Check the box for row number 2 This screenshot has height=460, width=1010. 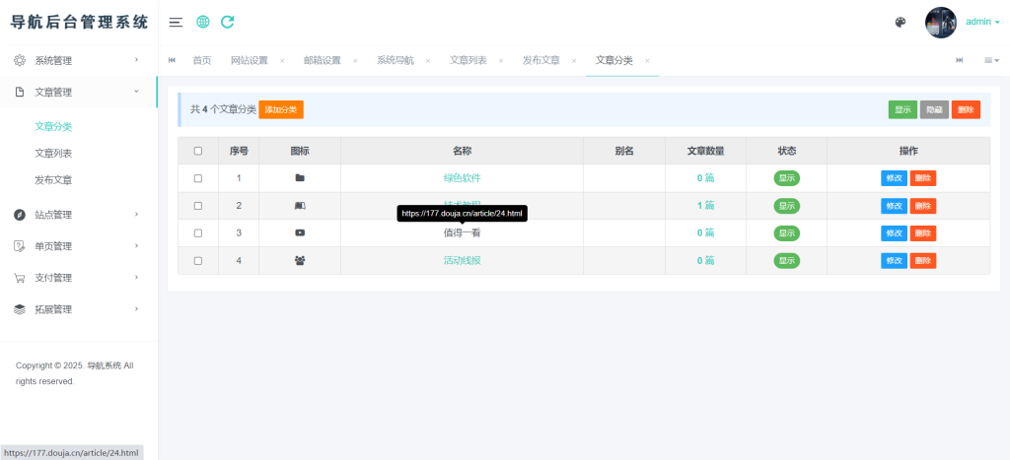(197, 206)
